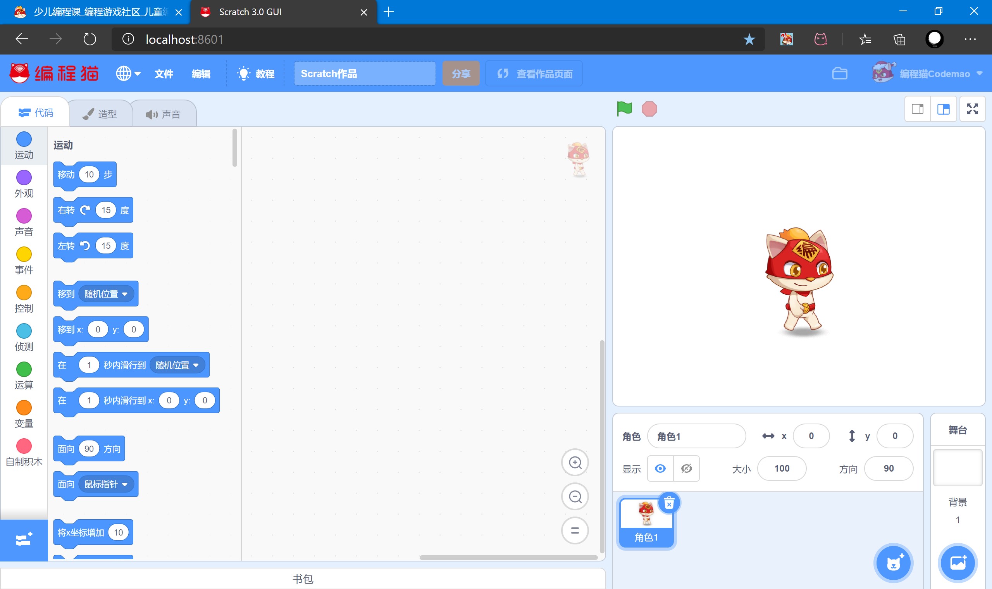Select the 控制 control category
Viewport: 992px width, 589px height.
point(24,299)
